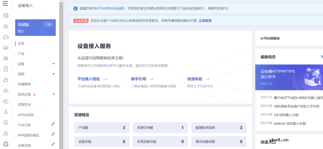The height and width of the screenshot is (149, 323).
Task: Click the blue info icon in survey banner
Action: pyautogui.click(x=76, y=9)
